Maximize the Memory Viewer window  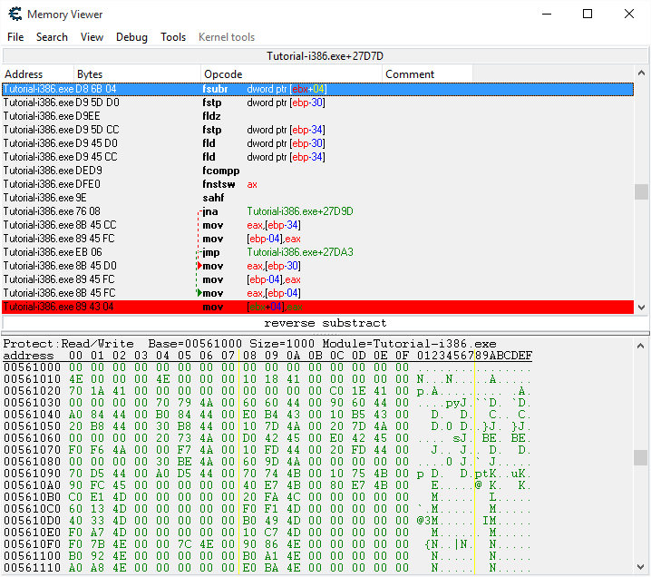(588, 14)
